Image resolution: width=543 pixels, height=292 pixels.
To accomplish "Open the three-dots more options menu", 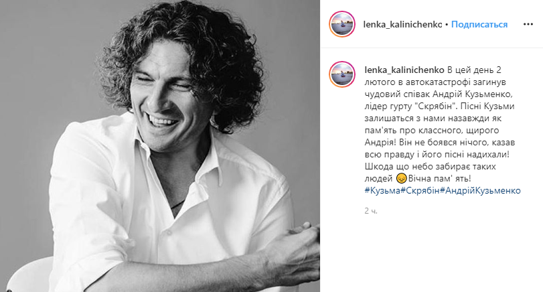I will coord(528,24).
